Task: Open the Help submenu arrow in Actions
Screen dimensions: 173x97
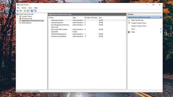Action: point(161,32)
